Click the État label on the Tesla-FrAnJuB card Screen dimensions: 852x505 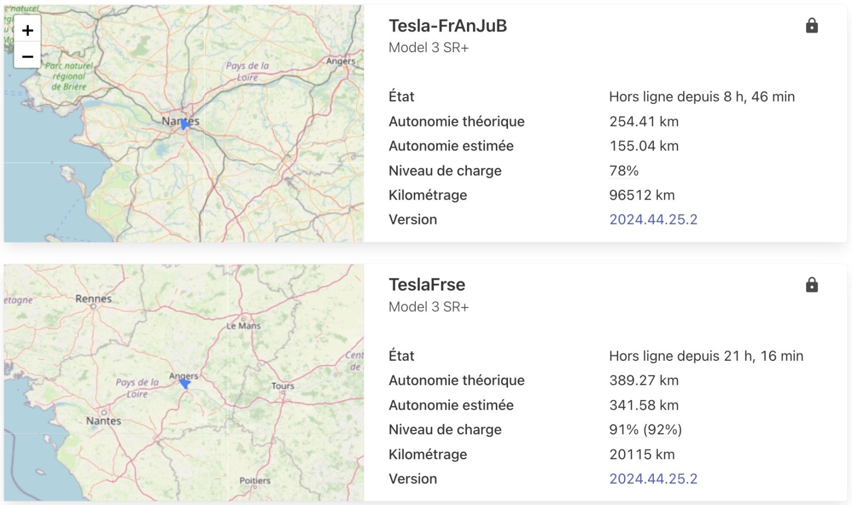pyautogui.click(x=402, y=96)
